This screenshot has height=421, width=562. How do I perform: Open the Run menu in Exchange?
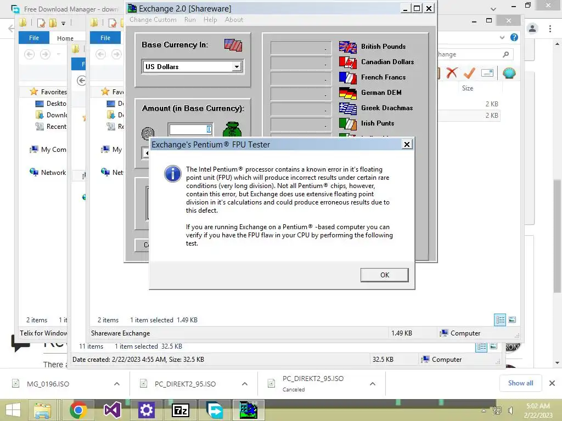point(190,20)
